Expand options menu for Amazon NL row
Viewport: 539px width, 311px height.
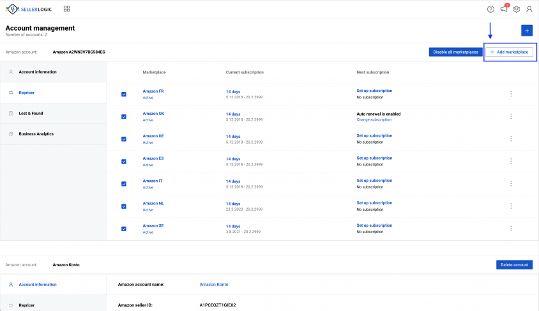point(511,206)
